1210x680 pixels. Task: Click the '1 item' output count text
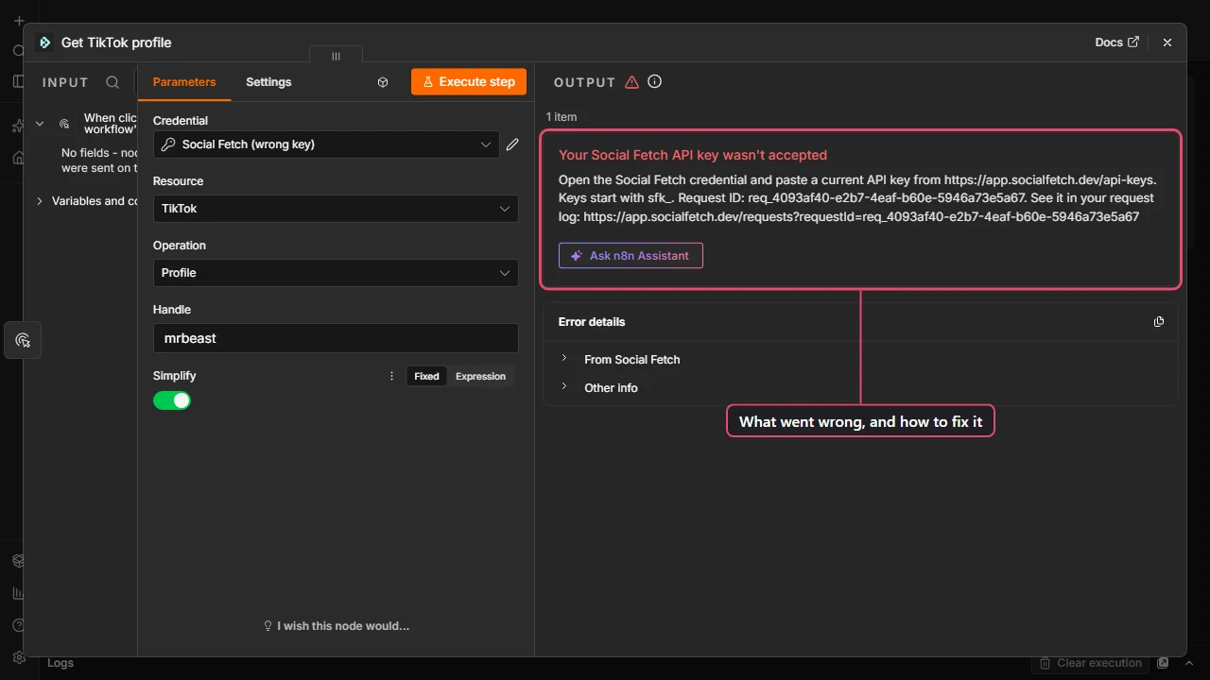(x=562, y=117)
